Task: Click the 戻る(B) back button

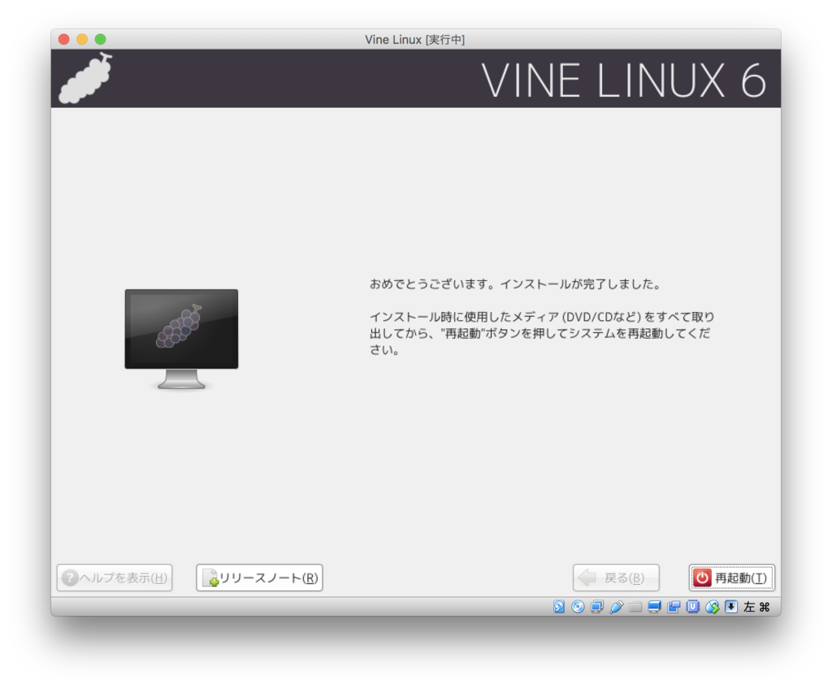Action: coord(616,578)
